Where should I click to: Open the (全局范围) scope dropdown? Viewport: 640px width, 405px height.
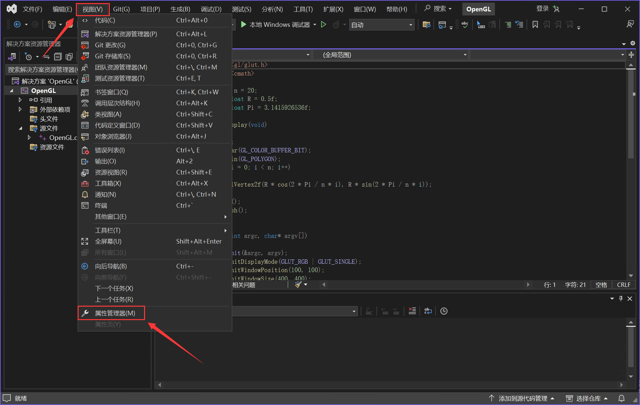[x=391, y=55]
